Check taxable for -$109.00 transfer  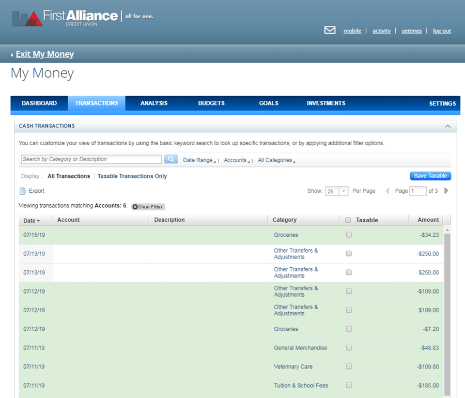click(349, 291)
